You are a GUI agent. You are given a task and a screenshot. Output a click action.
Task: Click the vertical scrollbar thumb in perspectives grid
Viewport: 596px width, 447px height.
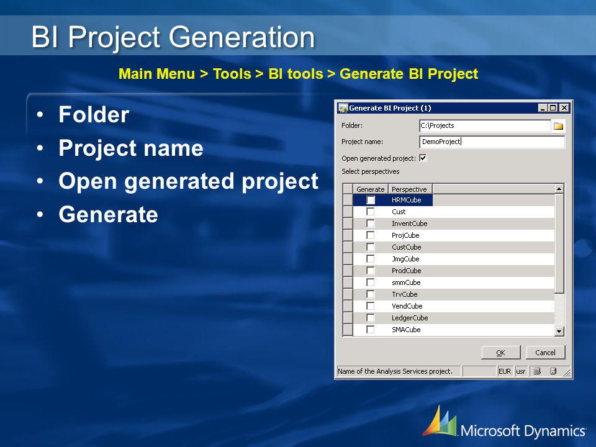click(559, 243)
